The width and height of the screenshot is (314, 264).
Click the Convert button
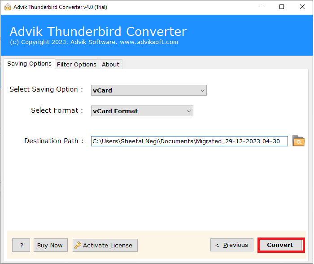281,245
